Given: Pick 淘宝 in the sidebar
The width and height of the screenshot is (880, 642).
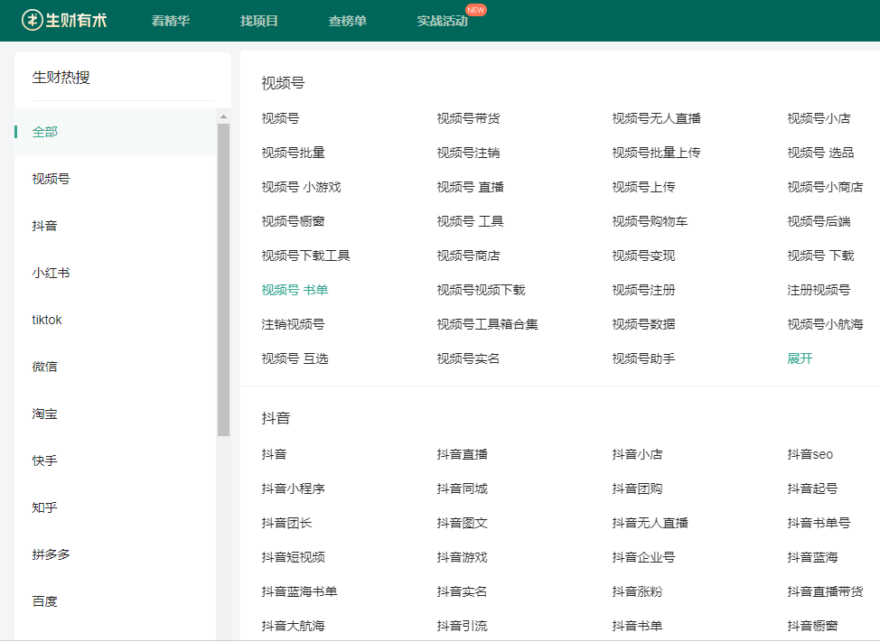Looking at the screenshot, I should point(45,414).
